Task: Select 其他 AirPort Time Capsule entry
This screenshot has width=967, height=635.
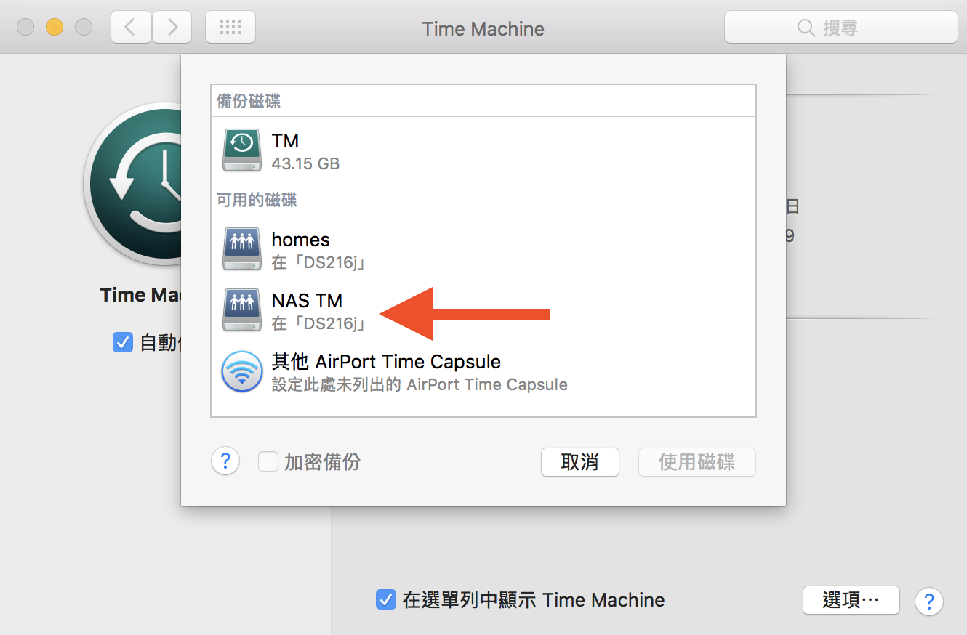Action: point(386,362)
